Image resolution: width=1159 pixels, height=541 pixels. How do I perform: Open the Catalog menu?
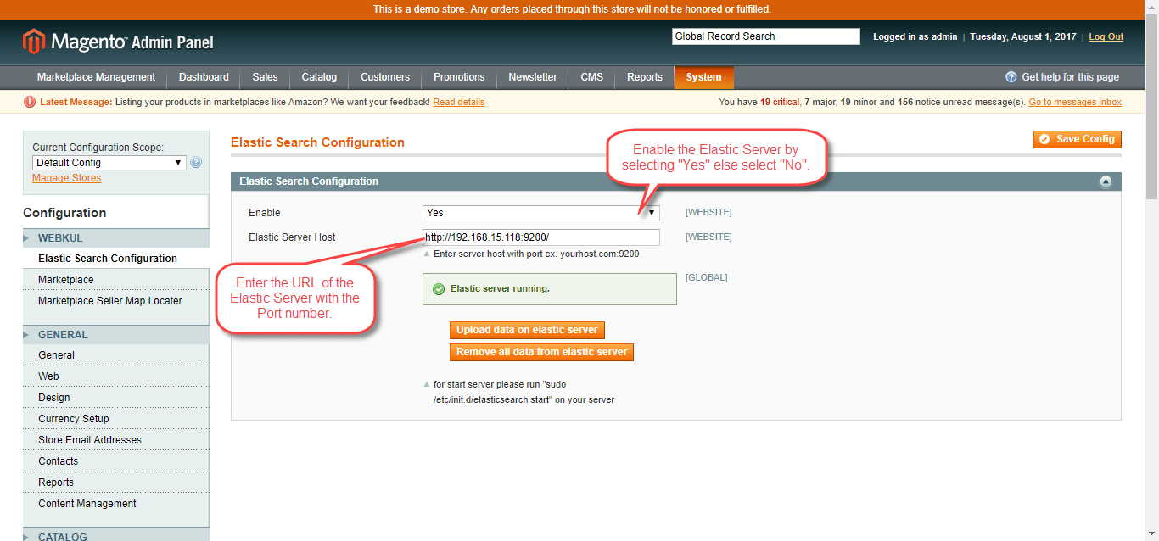click(319, 77)
